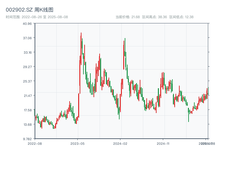Click the y-axis value 9.782
Image resolution: width=231 pixels, height=173 pixels.
click(27, 139)
